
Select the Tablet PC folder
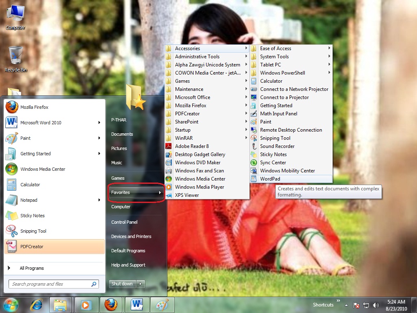[291, 65]
